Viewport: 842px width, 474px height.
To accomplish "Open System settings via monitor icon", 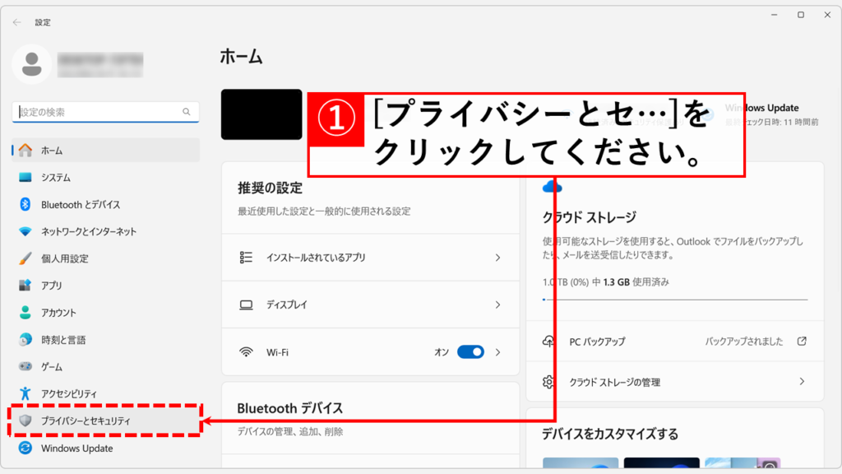I will (x=25, y=178).
